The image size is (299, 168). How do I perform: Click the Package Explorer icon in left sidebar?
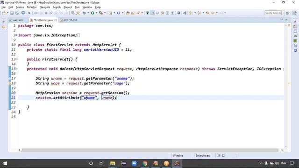[4, 27]
